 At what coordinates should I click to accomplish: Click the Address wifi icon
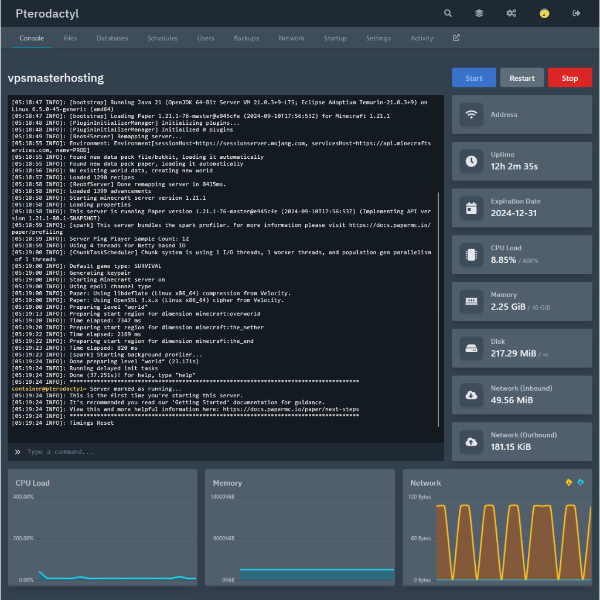tap(472, 115)
